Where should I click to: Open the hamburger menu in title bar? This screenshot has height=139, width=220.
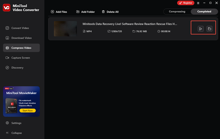coord(198,3)
